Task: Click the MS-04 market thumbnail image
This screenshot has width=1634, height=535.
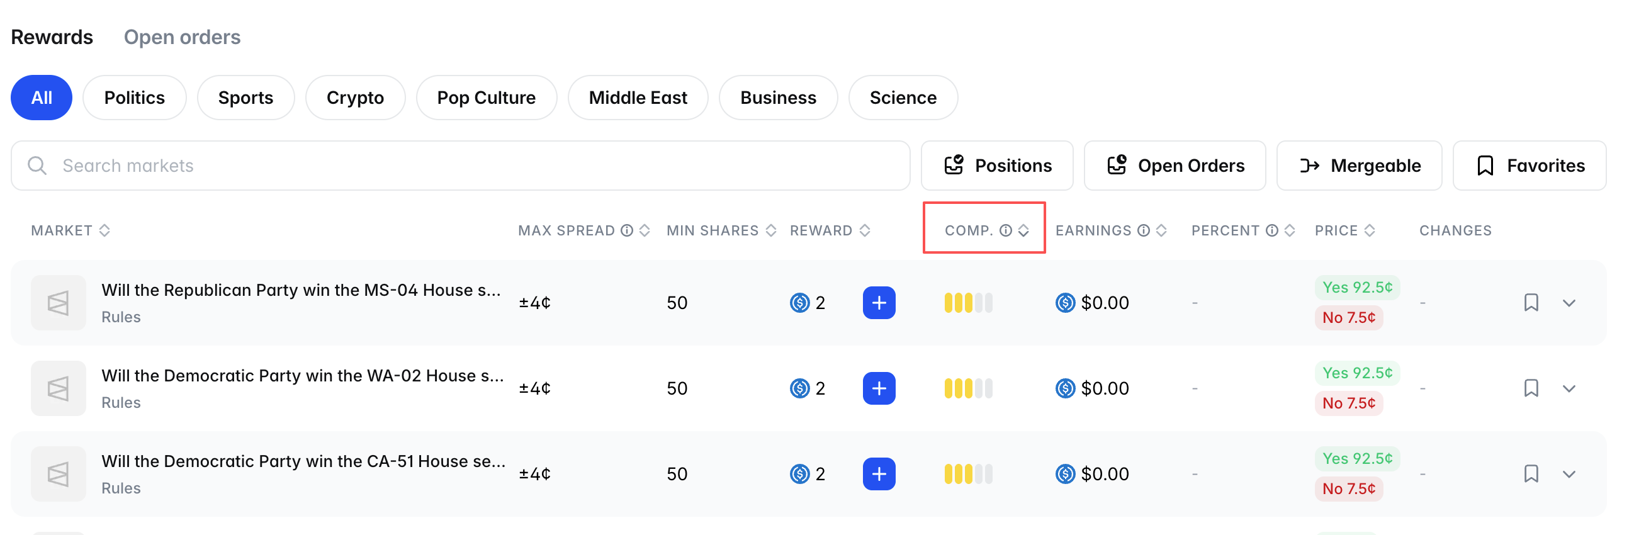Action: tap(59, 303)
